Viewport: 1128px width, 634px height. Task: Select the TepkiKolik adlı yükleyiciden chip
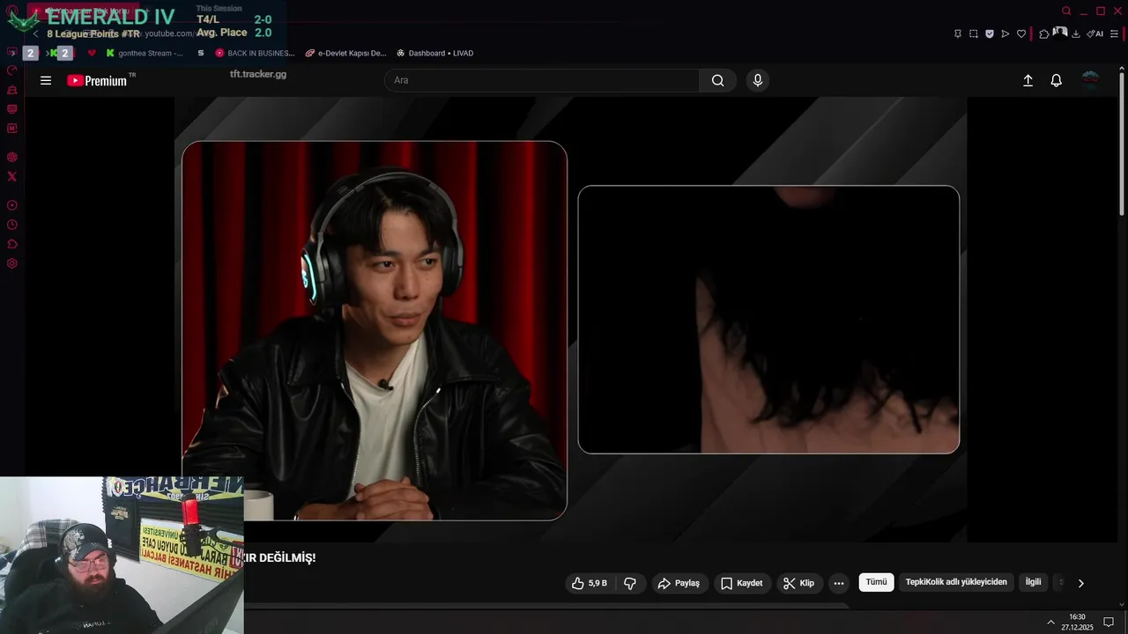pos(956,582)
